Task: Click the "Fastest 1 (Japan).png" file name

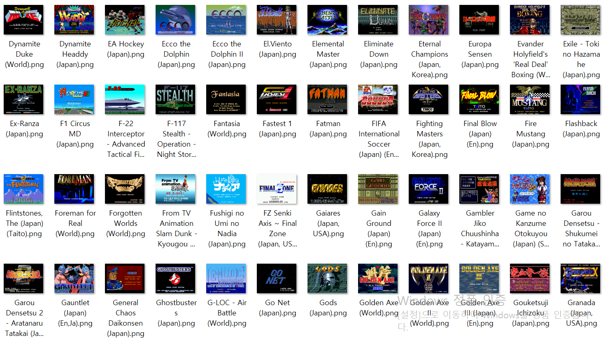Action: tap(277, 129)
